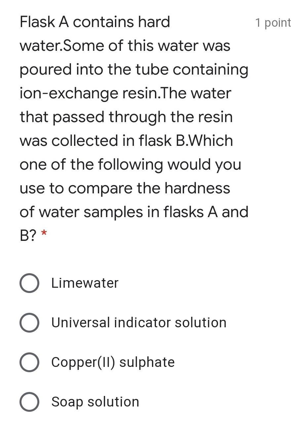298x424 pixels.
Task: Click the Universal indicator solution label text
Action: pyautogui.click(x=139, y=323)
